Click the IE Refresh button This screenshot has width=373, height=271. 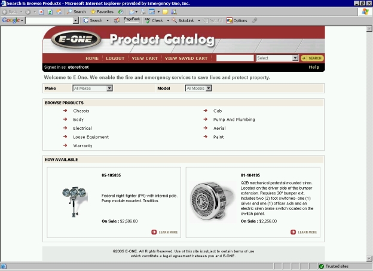coord(50,12)
